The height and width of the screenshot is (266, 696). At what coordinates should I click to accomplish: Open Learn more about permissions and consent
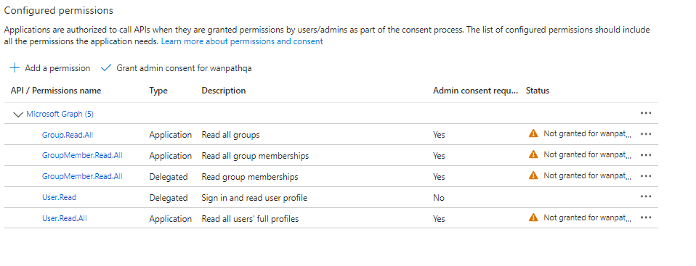[x=242, y=41]
